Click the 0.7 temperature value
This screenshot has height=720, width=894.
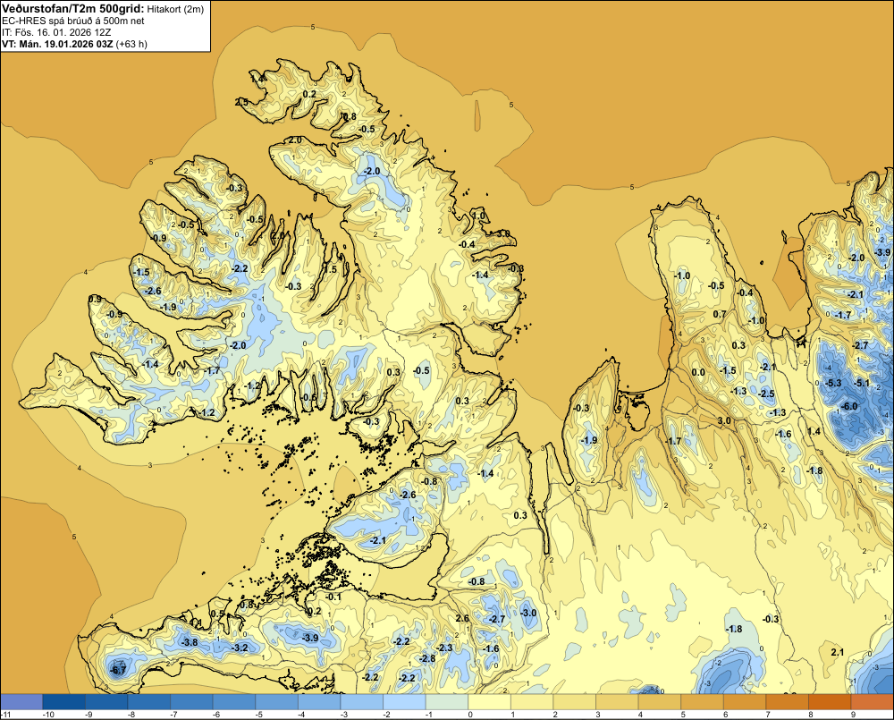(720, 314)
